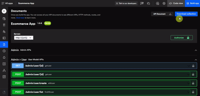Open the panel layout sidebar icon

(x=4, y=38)
